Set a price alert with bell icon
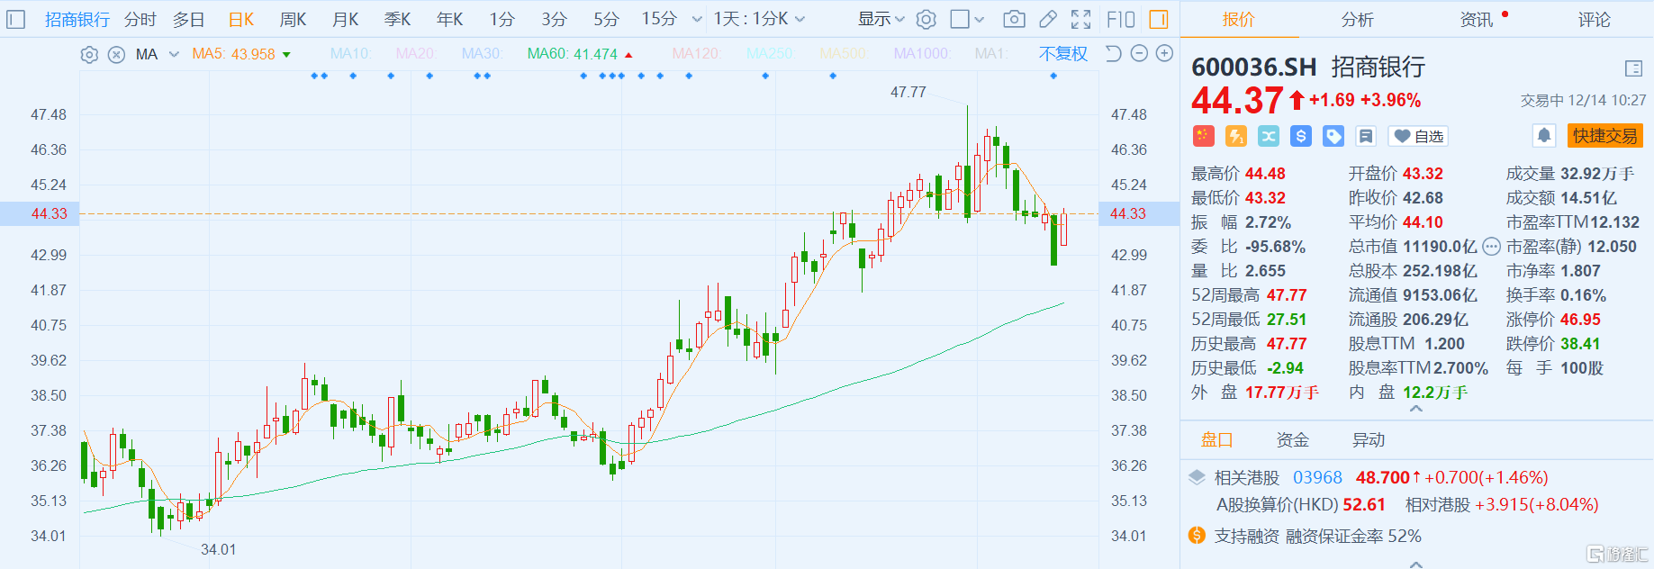The image size is (1654, 569). click(1544, 136)
